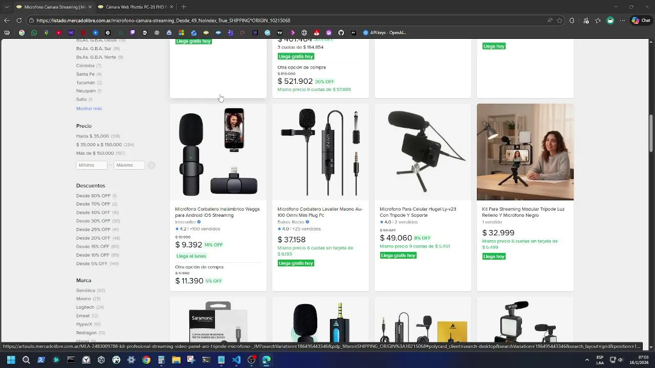This screenshot has height=368, width=655.
Task: Open Hugel Ly-v23 phone microphone image
Action: (423, 152)
